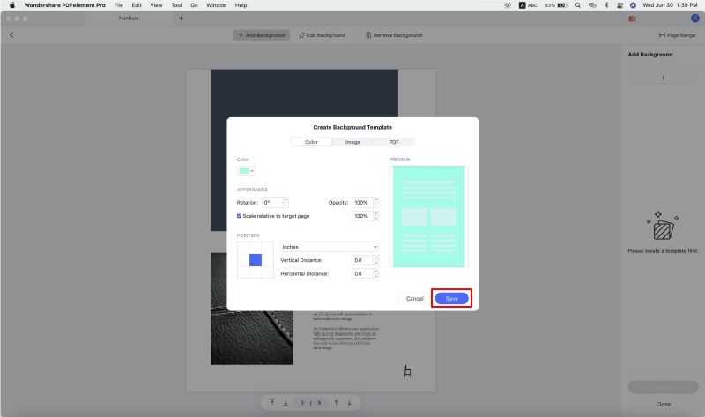Open Wondershare PDFelement Pro app menu
Image resolution: width=705 pixels, height=417 pixels.
click(64, 5)
